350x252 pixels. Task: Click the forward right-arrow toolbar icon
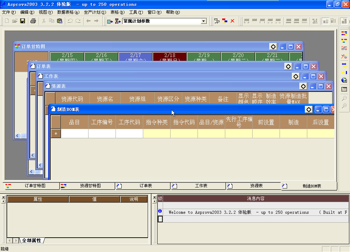pos(96,21)
